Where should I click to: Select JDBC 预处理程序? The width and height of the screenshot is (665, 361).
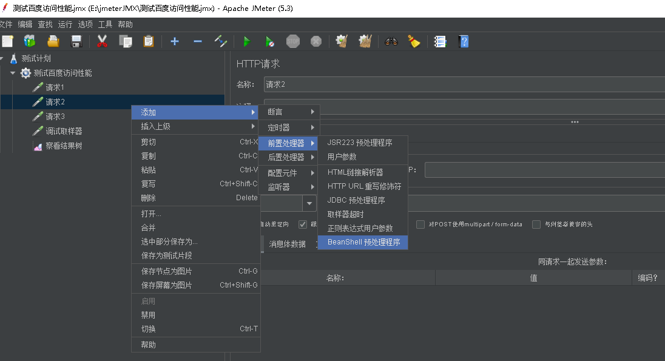pos(363,201)
